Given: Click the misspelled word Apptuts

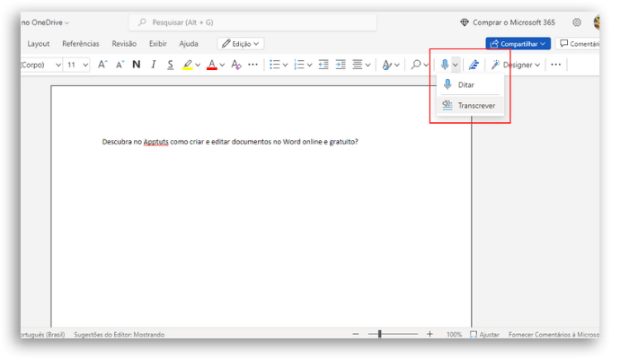Looking at the screenshot, I should pos(156,142).
